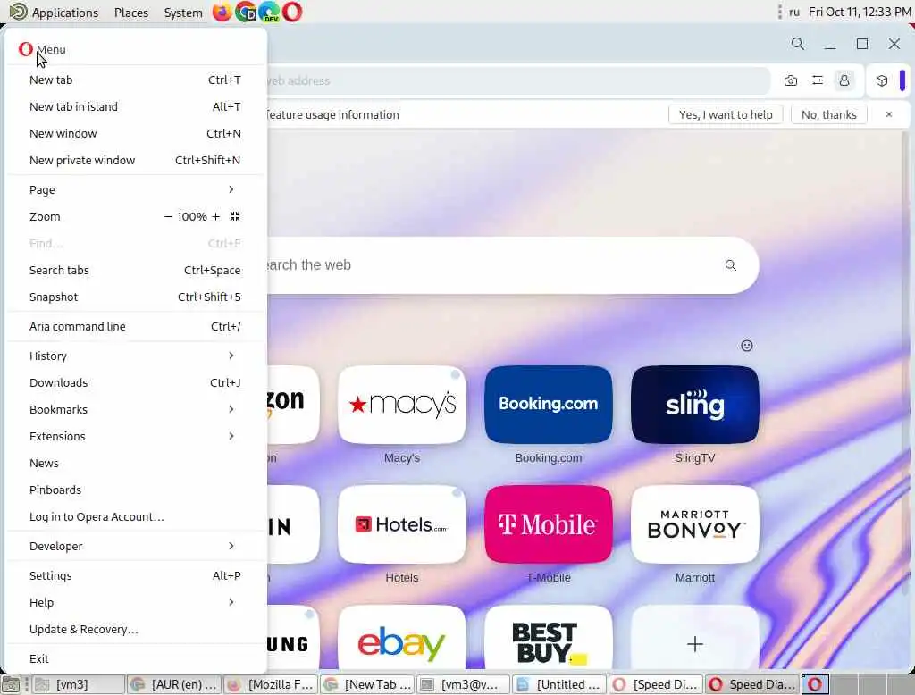Open the eBay speed dial tile

[x=402, y=639]
